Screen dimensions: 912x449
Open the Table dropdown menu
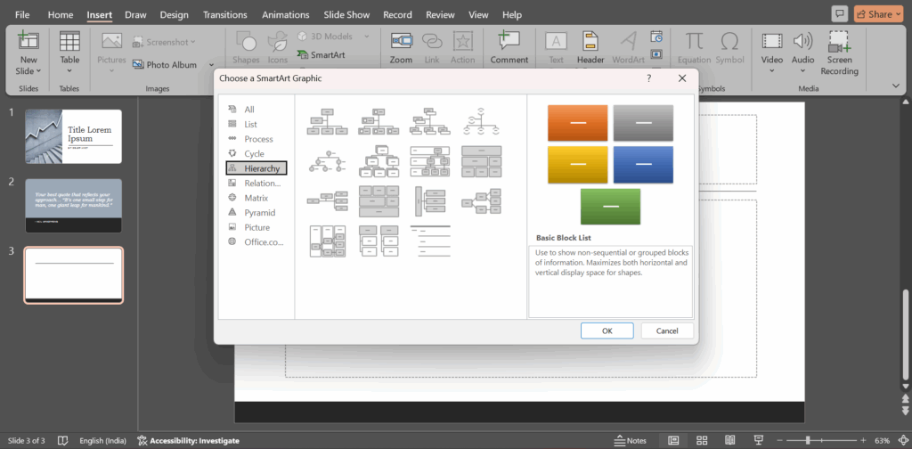click(69, 71)
